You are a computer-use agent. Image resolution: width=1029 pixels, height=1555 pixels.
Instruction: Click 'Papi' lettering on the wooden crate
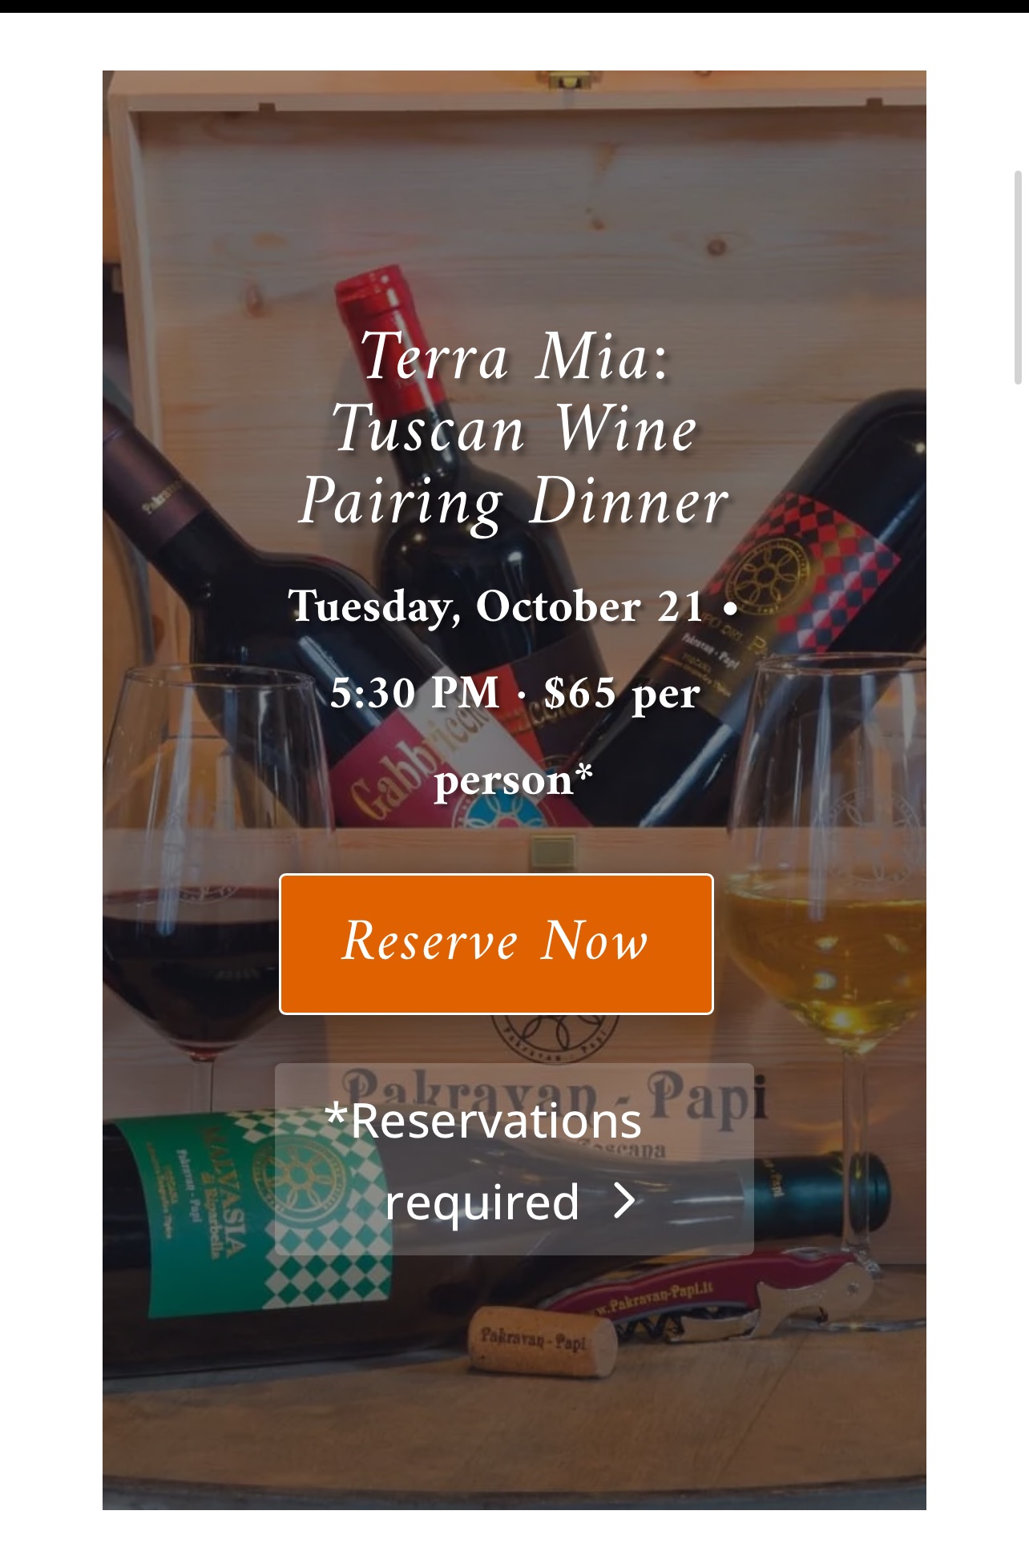tap(705, 1099)
